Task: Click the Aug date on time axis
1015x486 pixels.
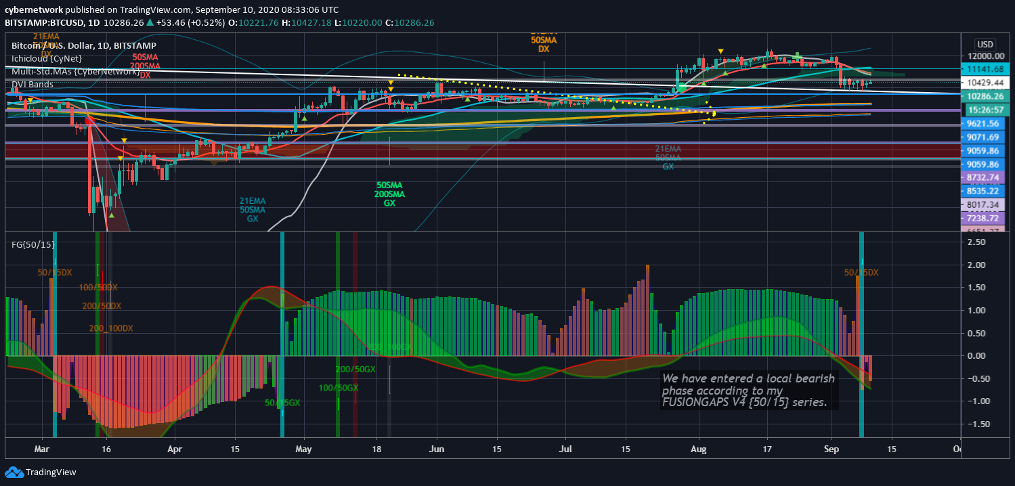Action: pos(699,449)
